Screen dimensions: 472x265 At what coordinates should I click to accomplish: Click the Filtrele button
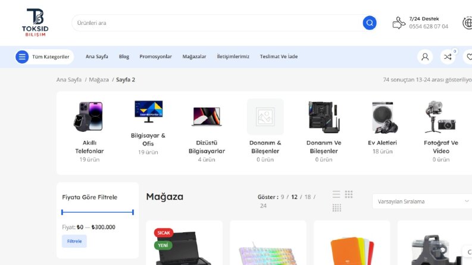[x=74, y=241]
